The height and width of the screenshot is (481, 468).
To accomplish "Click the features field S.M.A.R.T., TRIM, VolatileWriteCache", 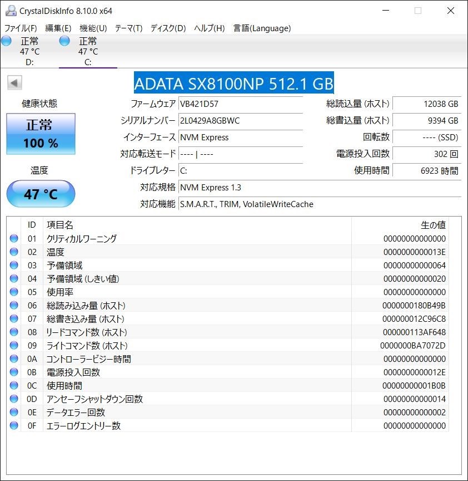I will (320, 204).
